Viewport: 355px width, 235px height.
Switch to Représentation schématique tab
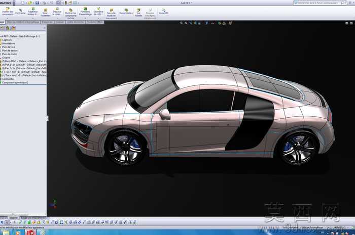tap(23, 22)
